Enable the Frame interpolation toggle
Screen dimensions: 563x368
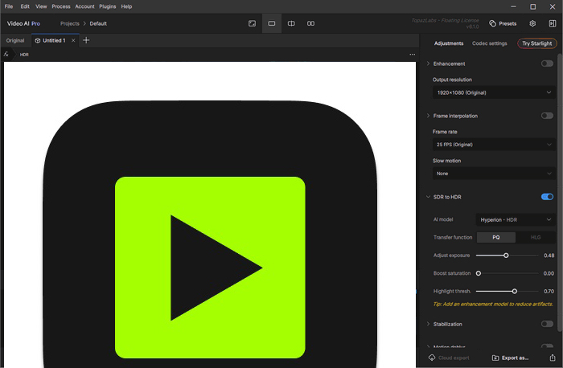coord(547,116)
